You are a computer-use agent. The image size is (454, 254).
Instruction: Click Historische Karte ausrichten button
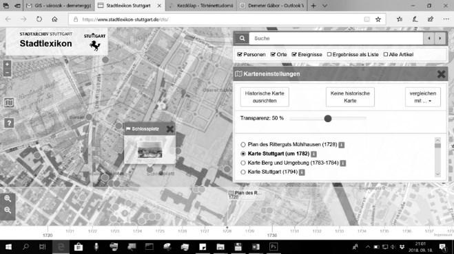click(x=265, y=97)
